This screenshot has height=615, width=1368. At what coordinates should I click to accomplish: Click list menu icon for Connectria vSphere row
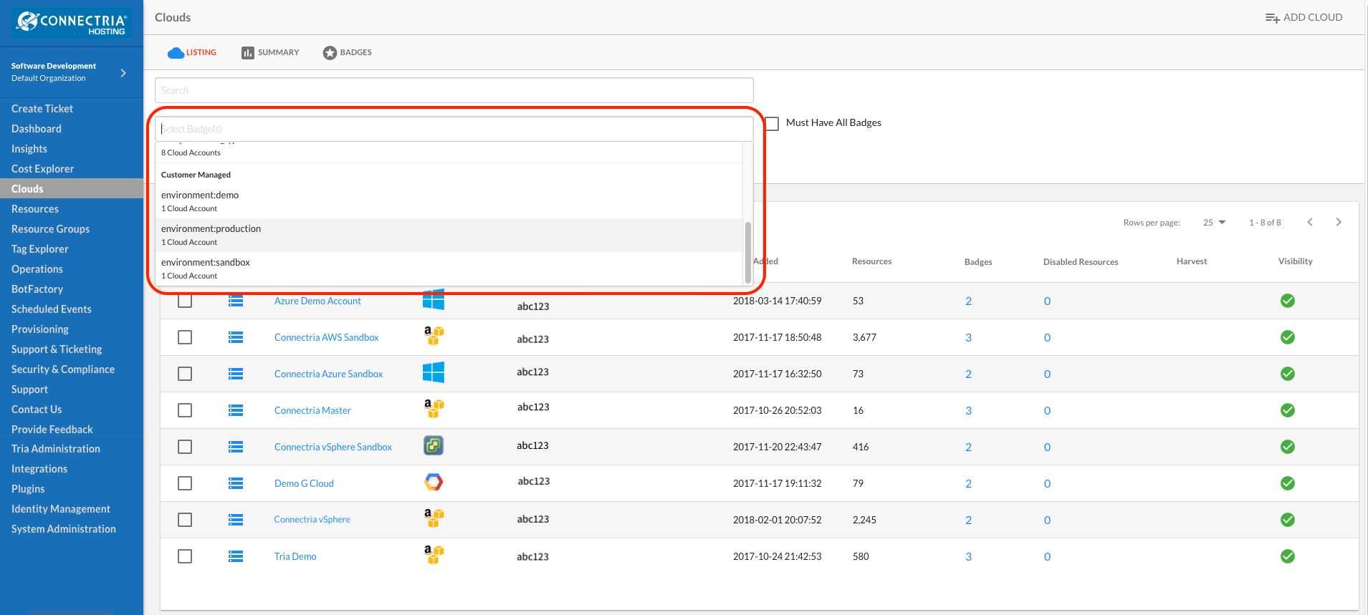(236, 520)
